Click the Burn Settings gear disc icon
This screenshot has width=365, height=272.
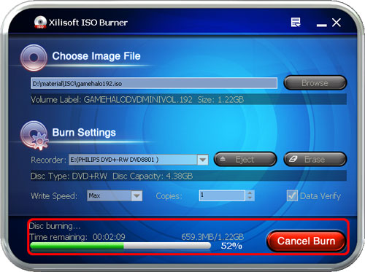tap(34, 135)
